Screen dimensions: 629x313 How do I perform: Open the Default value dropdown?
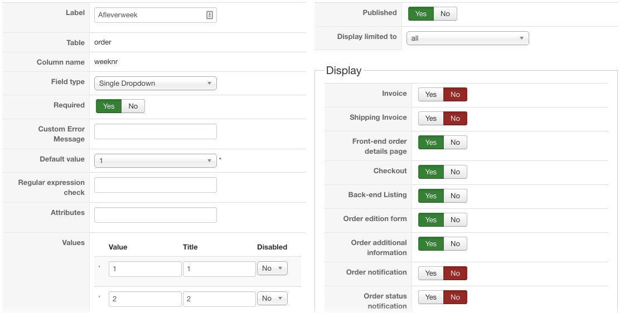(x=155, y=161)
